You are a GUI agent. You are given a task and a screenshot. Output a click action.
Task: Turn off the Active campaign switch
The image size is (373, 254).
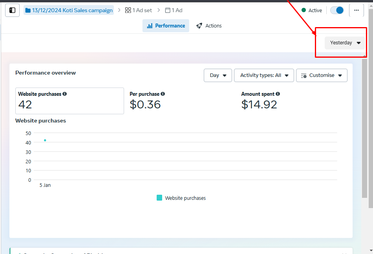(337, 10)
